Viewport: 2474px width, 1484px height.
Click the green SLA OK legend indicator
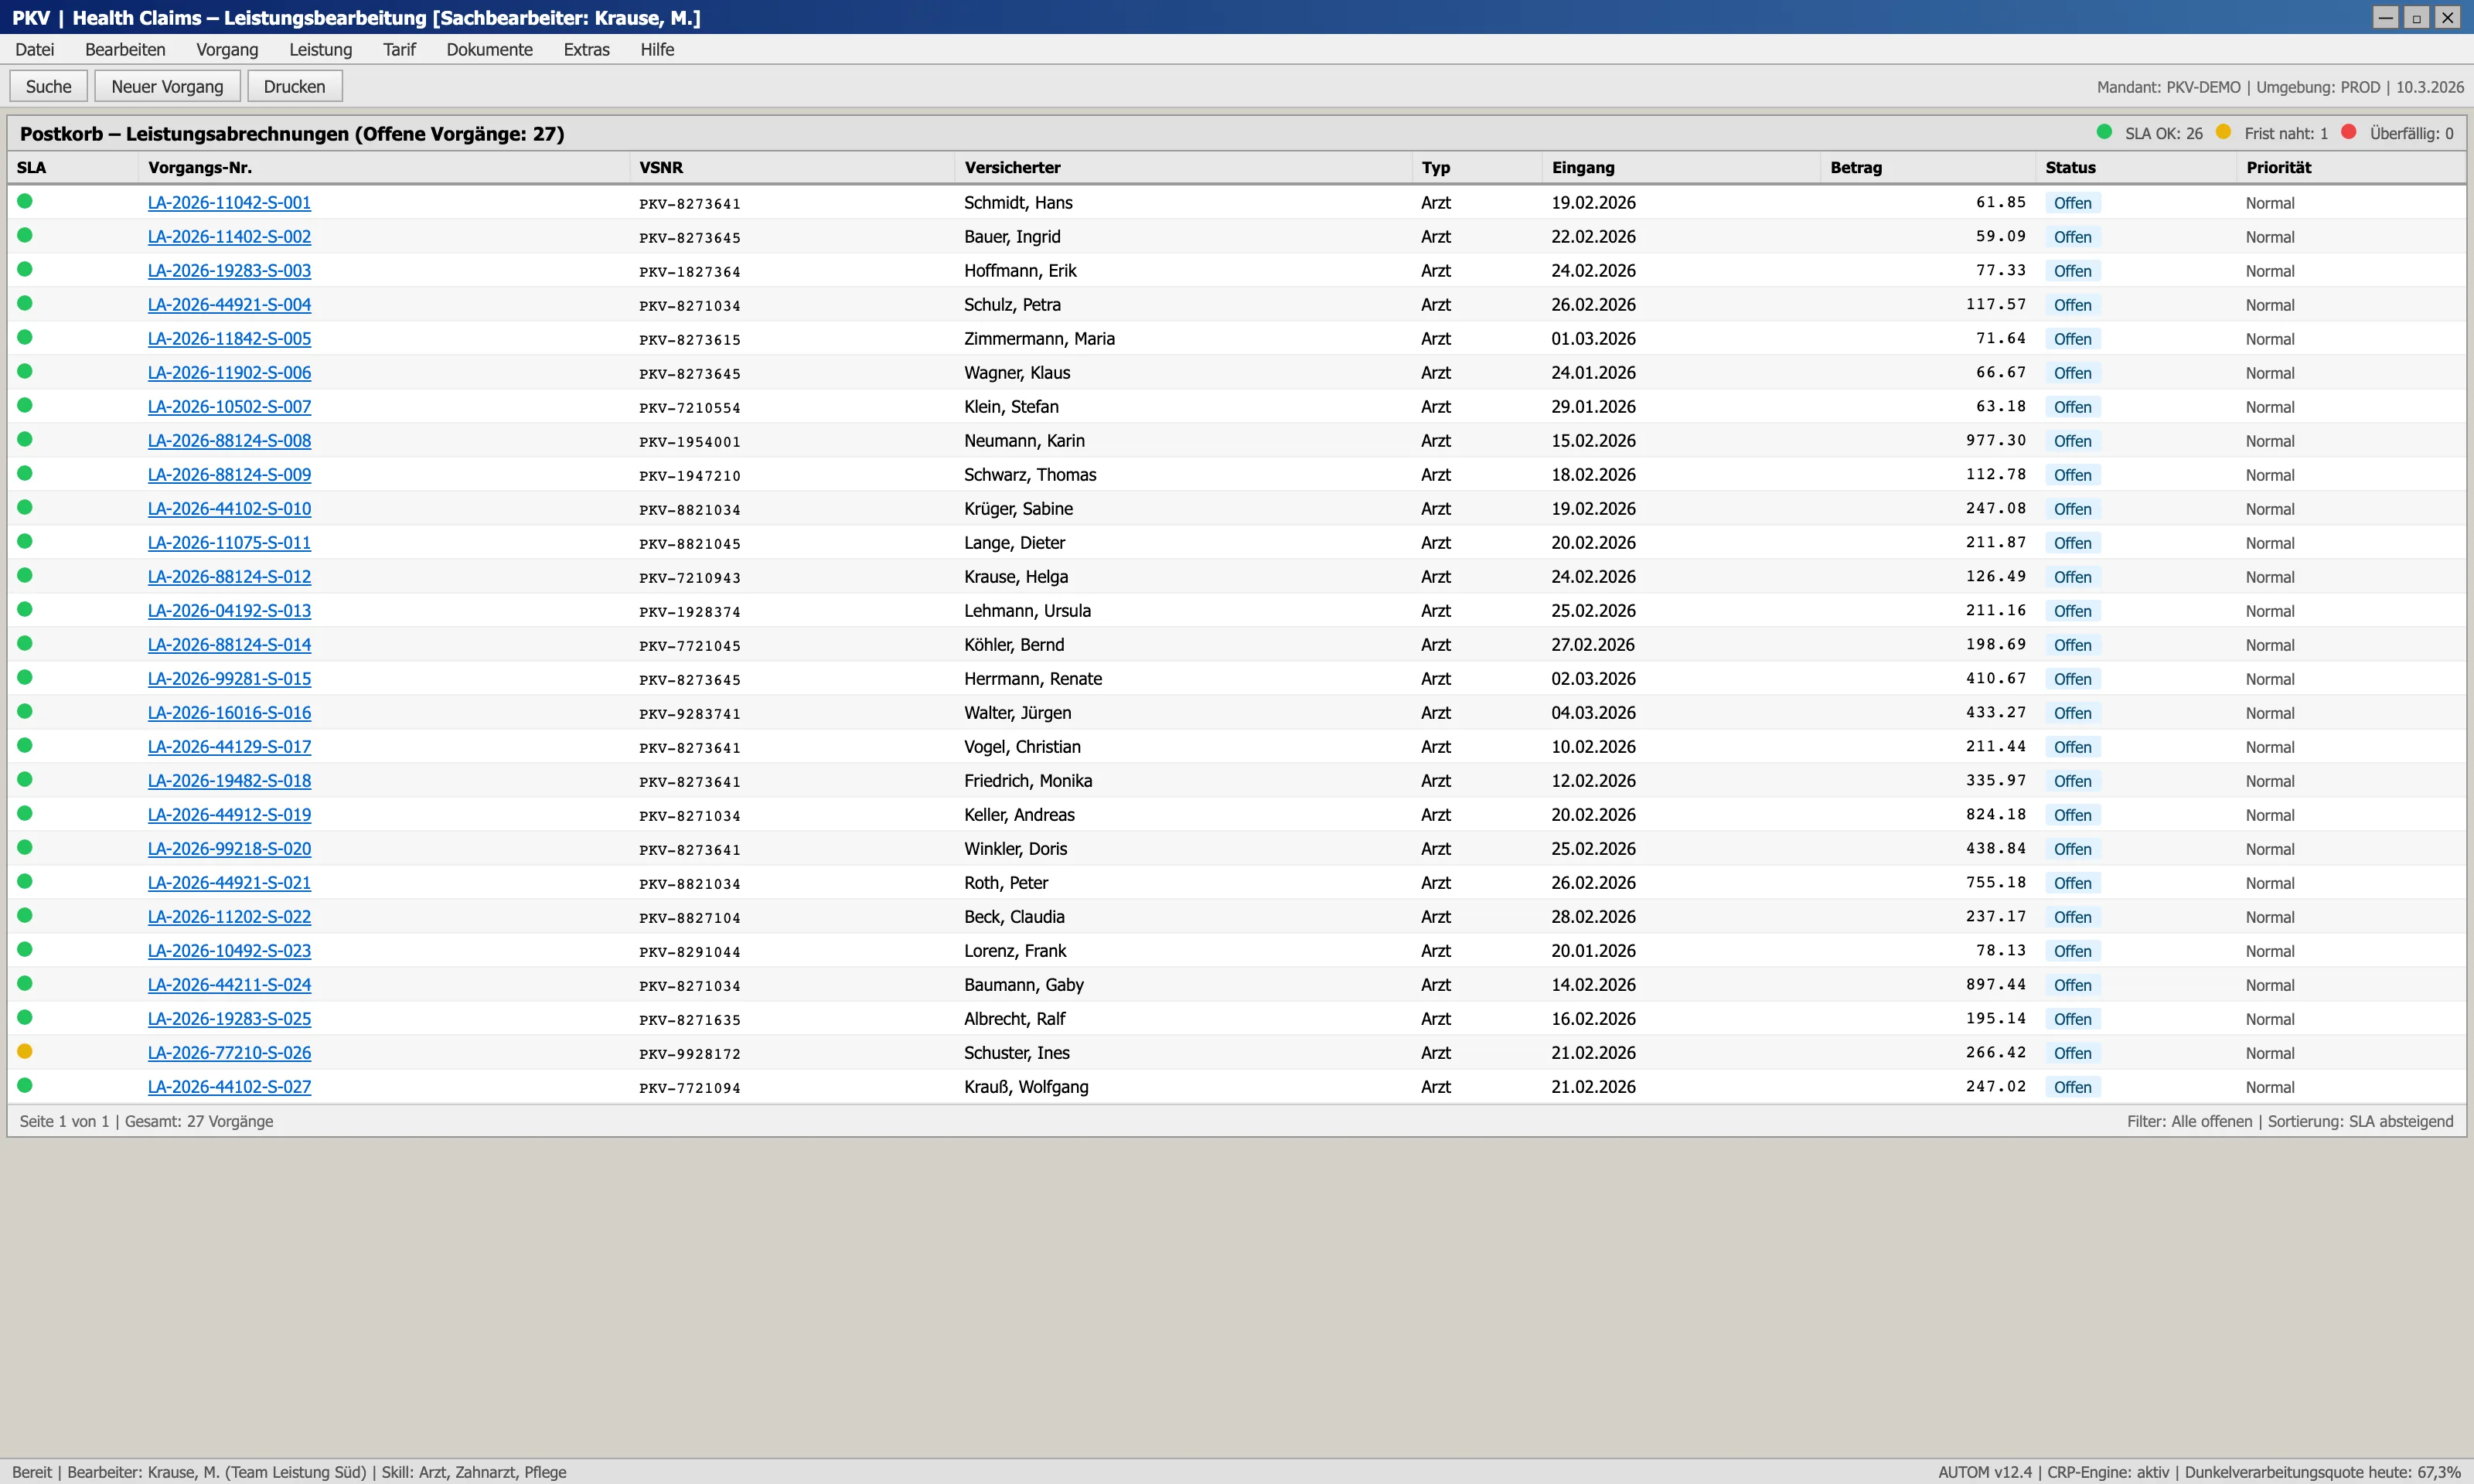point(2104,132)
